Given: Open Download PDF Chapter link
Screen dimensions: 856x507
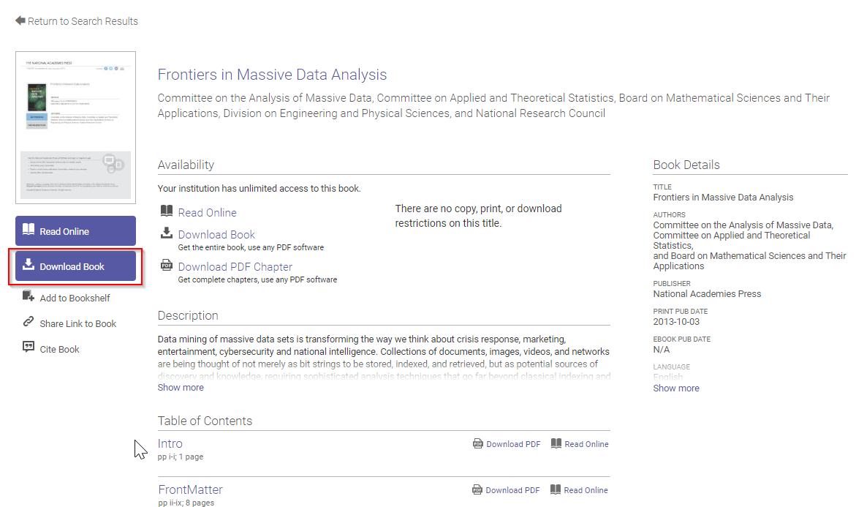Looking at the screenshot, I should click(x=235, y=266).
